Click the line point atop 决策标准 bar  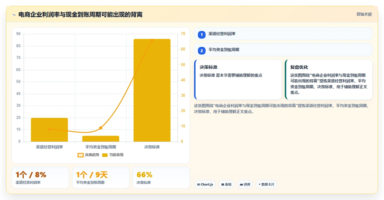click(152, 40)
